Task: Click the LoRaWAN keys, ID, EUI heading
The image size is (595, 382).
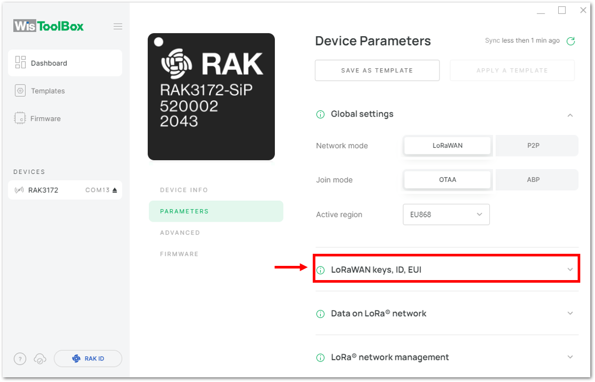Action: tap(376, 270)
